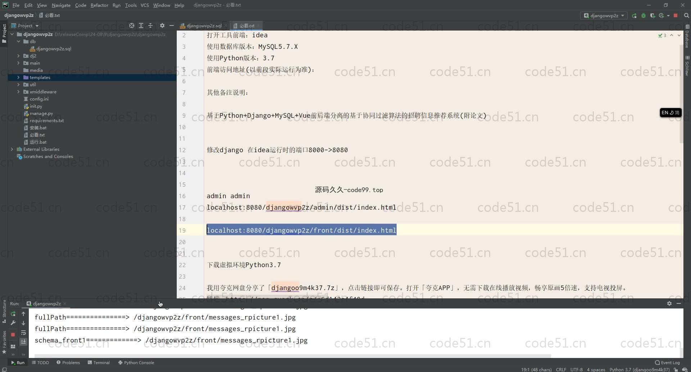Expand External Libraries node
The width and height of the screenshot is (691, 372).
pos(12,149)
